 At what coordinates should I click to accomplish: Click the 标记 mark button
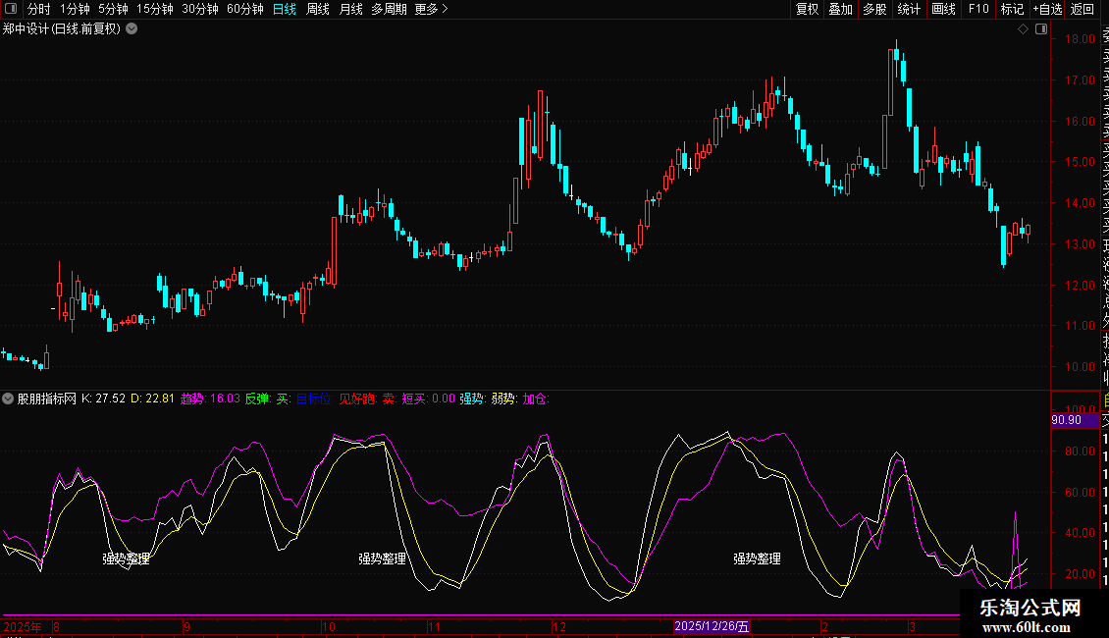1012,9
